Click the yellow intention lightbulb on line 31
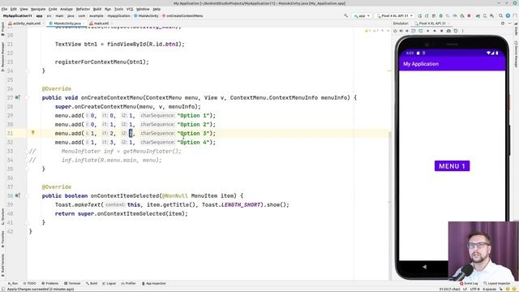This screenshot has width=519, height=292. click(x=32, y=132)
